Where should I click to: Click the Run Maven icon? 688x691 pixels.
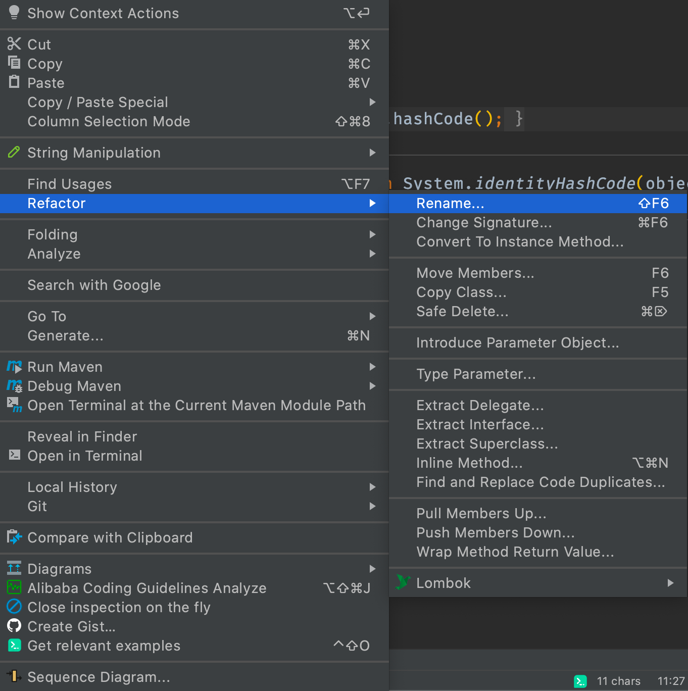click(14, 367)
